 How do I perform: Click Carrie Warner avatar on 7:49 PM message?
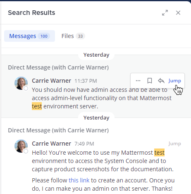[21, 146]
